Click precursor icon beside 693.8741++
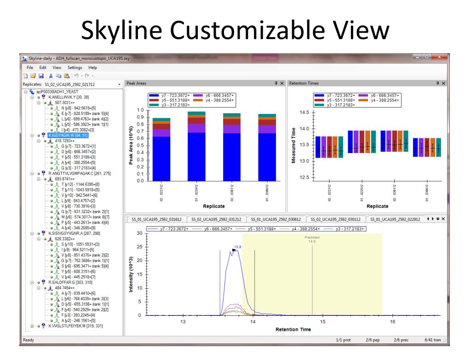 (x=50, y=179)
